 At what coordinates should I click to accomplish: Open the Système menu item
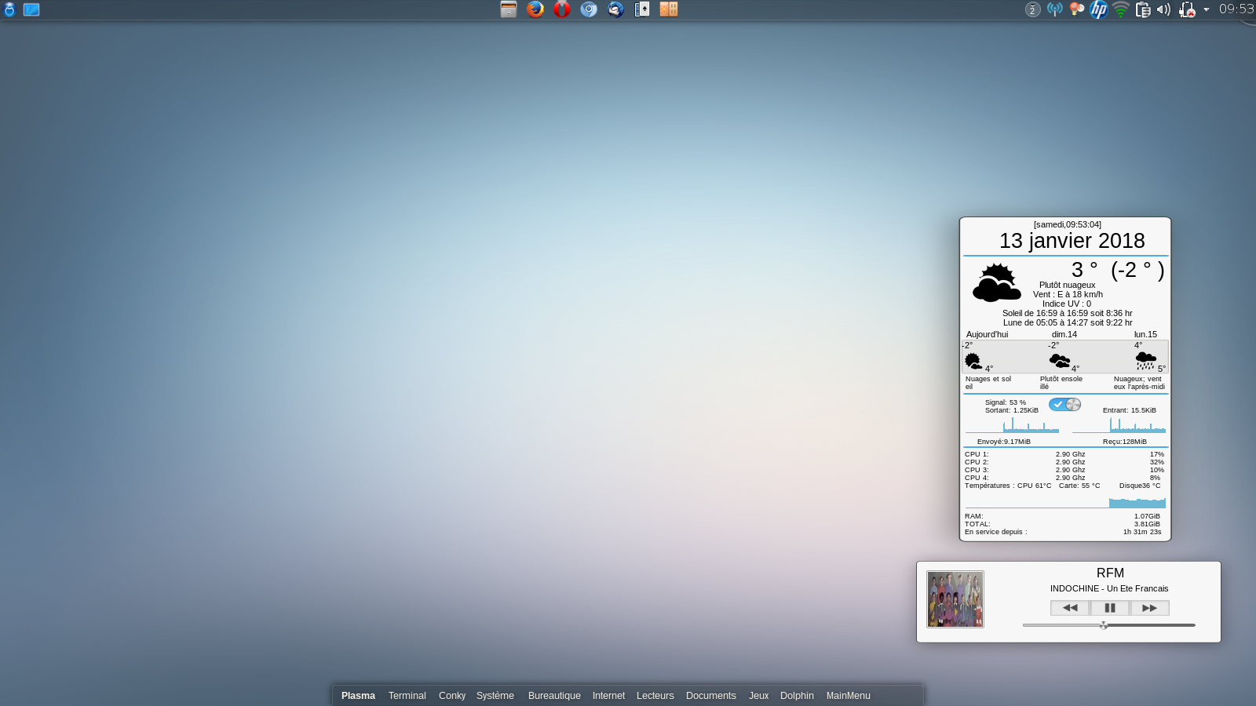[x=495, y=696]
